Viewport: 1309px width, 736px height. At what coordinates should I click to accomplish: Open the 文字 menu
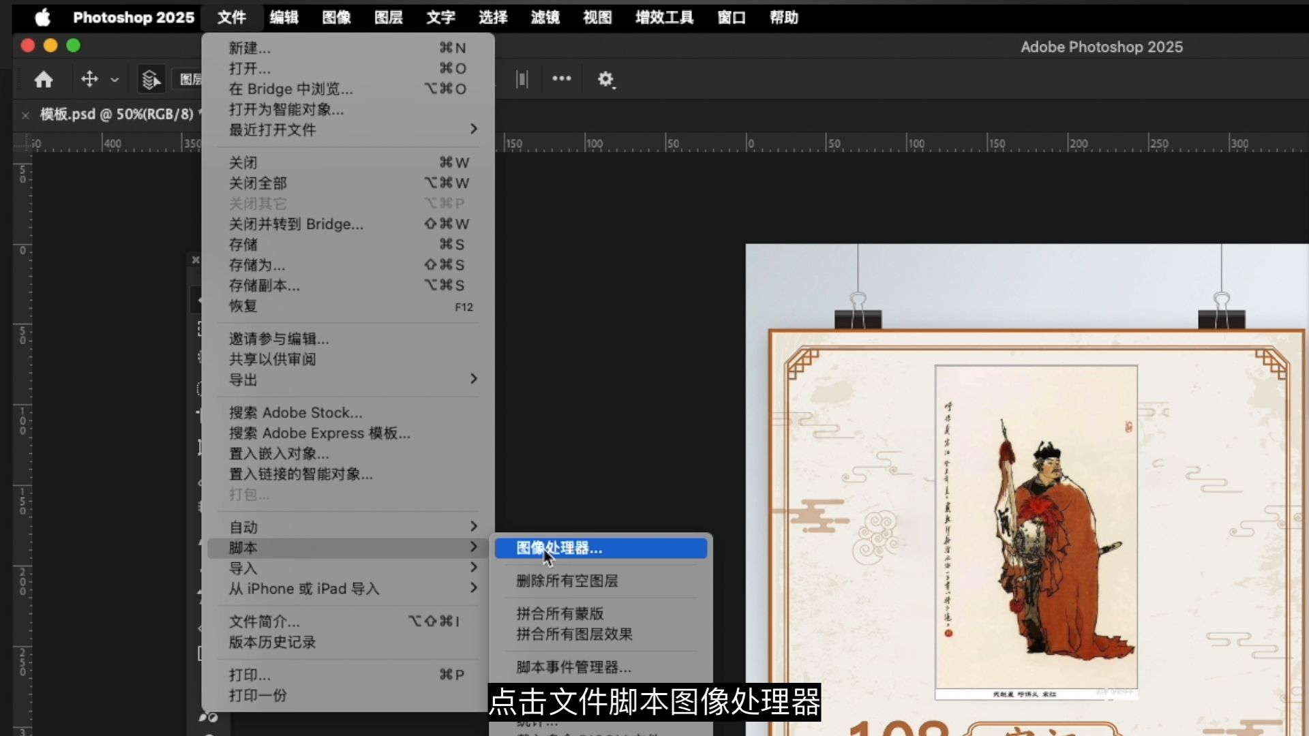[x=440, y=17]
